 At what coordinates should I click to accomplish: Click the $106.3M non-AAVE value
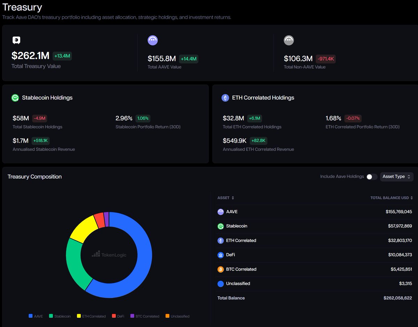(x=298, y=59)
